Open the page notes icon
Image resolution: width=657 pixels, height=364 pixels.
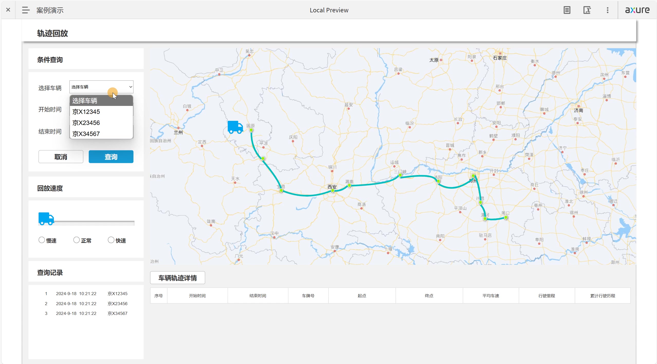(567, 10)
